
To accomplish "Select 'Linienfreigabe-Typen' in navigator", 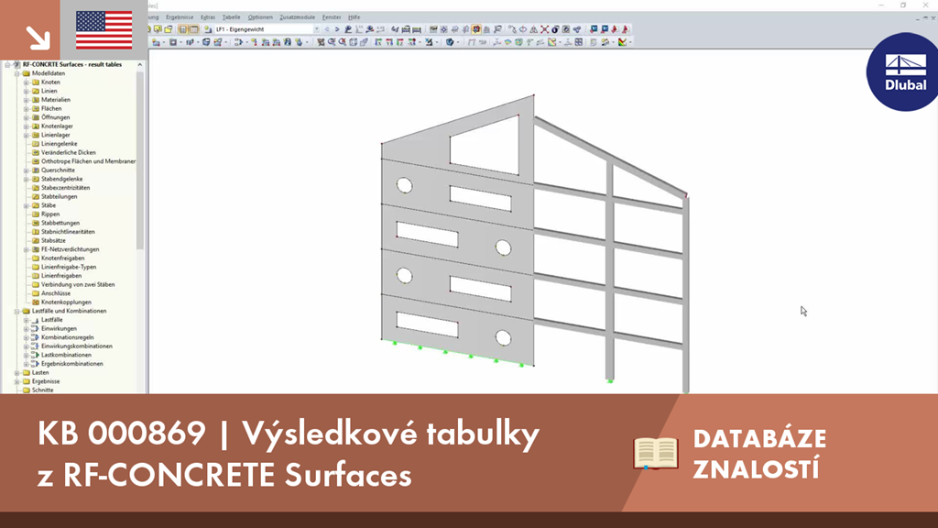I will point(69,267).
